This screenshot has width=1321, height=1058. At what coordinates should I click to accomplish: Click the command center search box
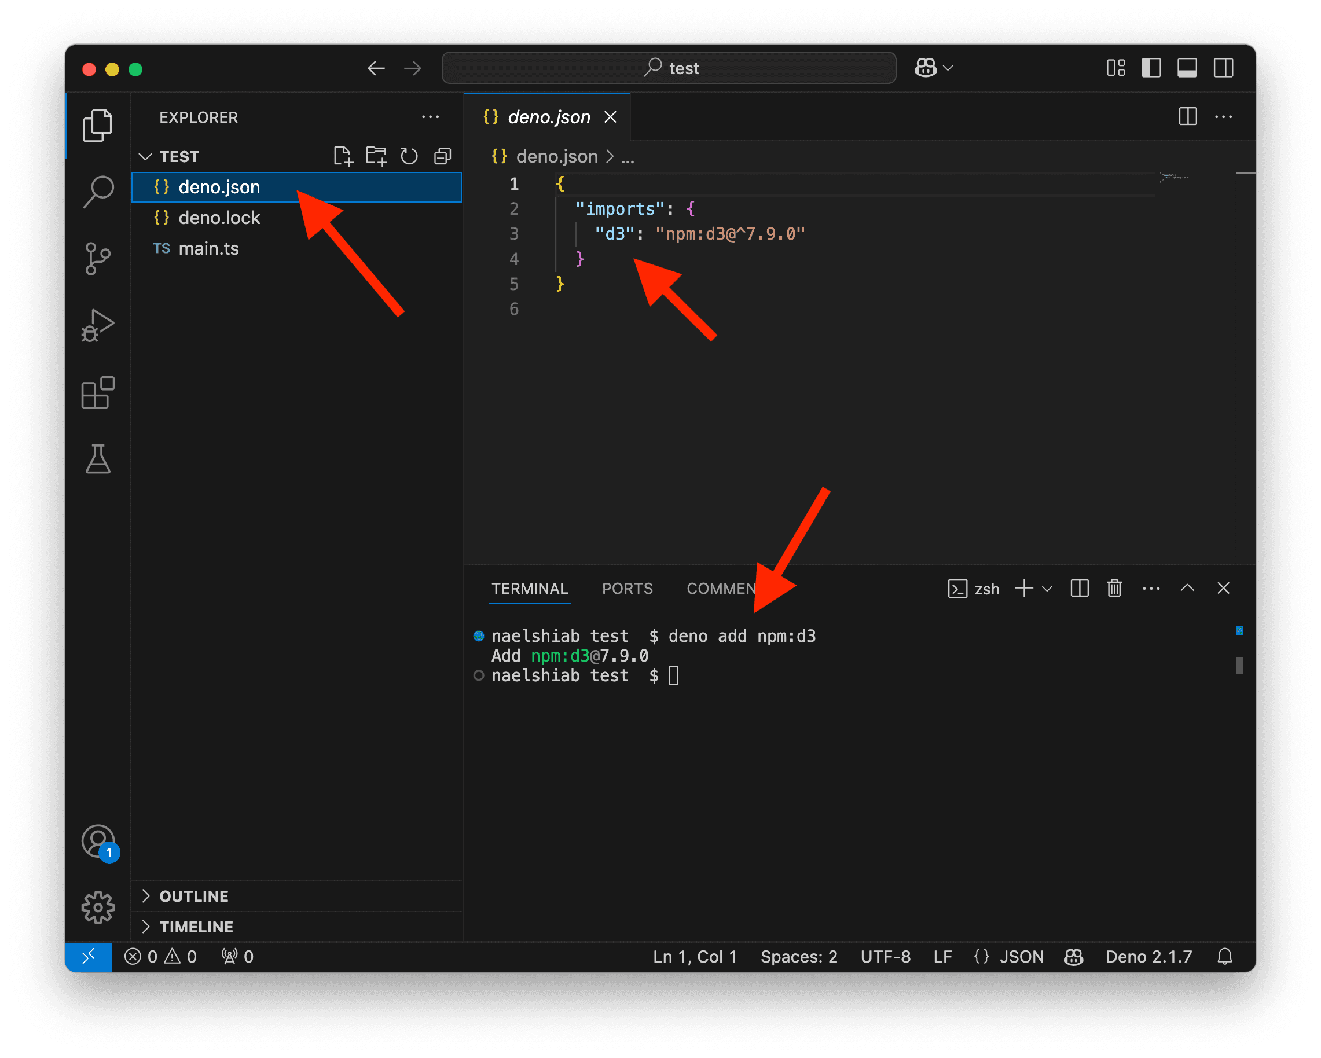coord(669,68)
